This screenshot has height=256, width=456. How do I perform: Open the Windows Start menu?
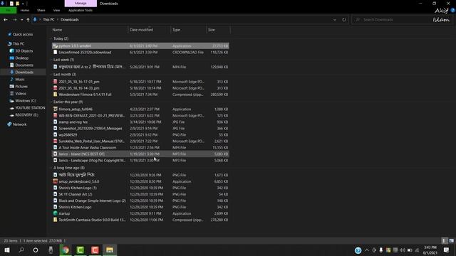click(x=7, y=250)
